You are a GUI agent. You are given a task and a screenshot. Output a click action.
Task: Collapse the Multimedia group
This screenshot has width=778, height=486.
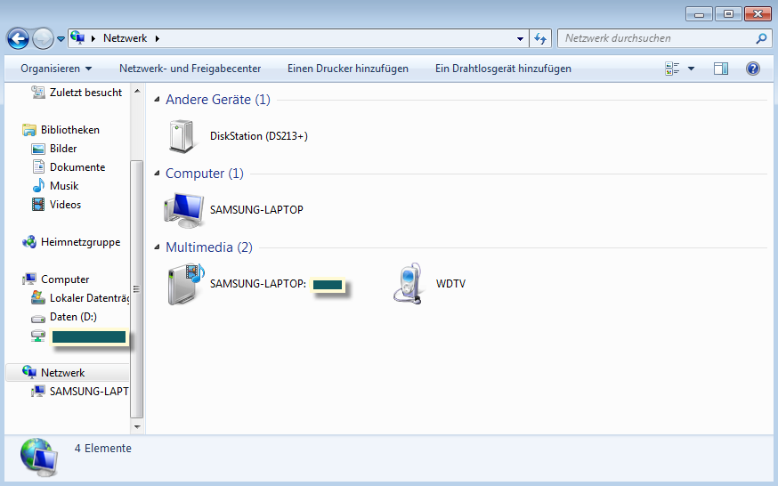click(157, 247)
